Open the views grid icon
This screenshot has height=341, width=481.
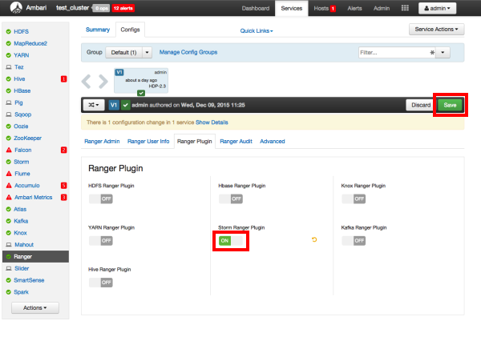pos(405,8)
